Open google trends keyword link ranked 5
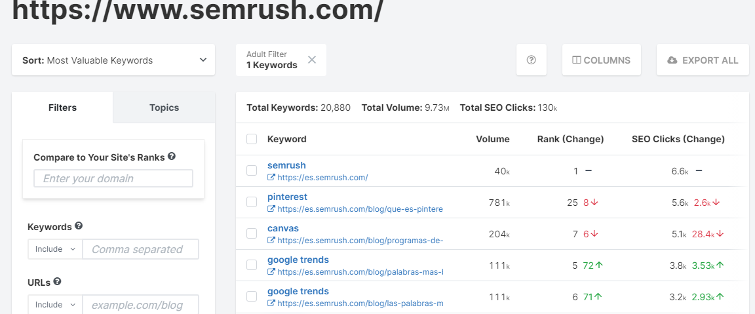Viewport: 755px width, 314px height. pos(298,260)
